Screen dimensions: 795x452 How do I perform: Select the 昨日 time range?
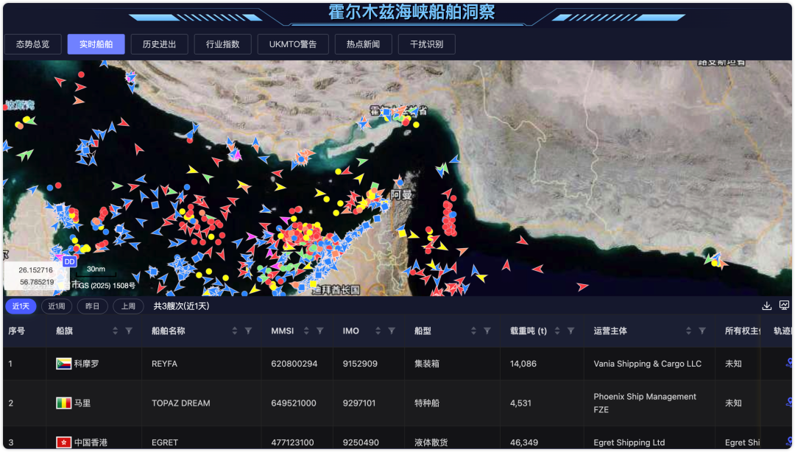[92, 306]
